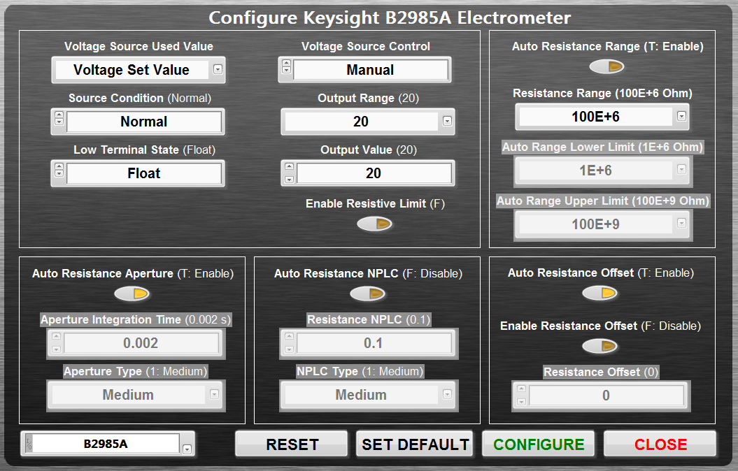Click the Output Range 20 value
This screenshot has width=738, height=471.
pyautogui.click(x=361, y=122)
